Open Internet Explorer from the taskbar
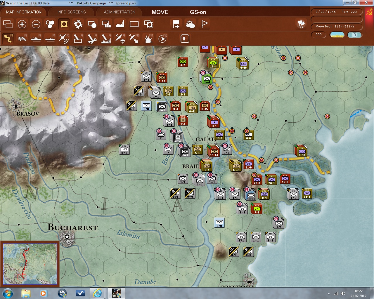 [97, 293]
